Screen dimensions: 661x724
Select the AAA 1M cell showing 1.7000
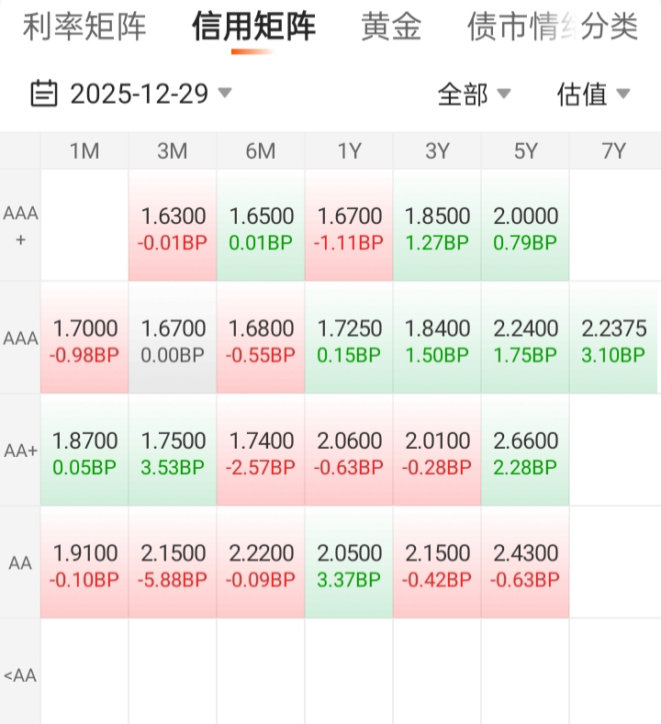(x=84, y=340)
